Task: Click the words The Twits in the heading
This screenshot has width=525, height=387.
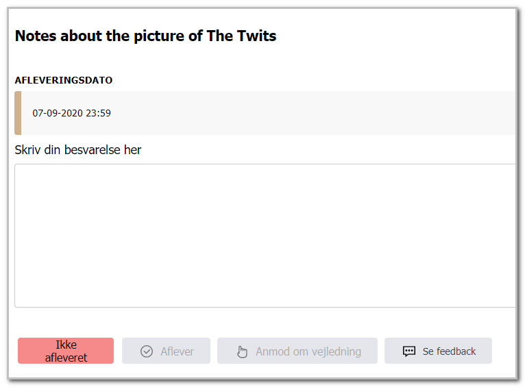Action: click(241, 36)
